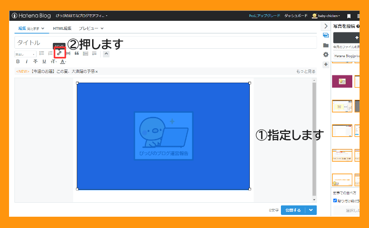
Task: Click the もっと見る link
Action: click(x=306, y=71)
